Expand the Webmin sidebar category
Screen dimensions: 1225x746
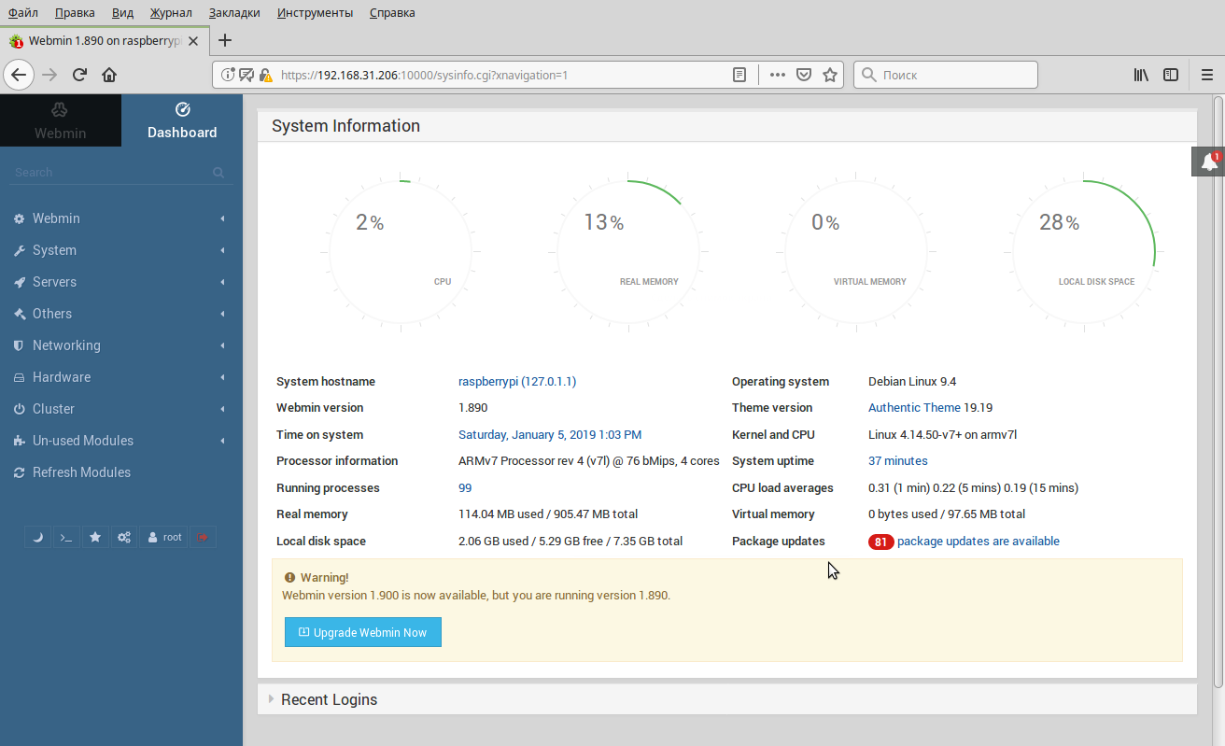[x=121, y=218]
